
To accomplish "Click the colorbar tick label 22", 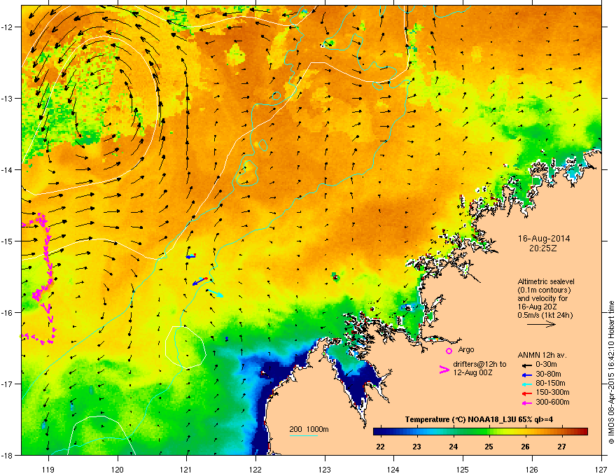I will pyautogui.click(x=380, y=447).
